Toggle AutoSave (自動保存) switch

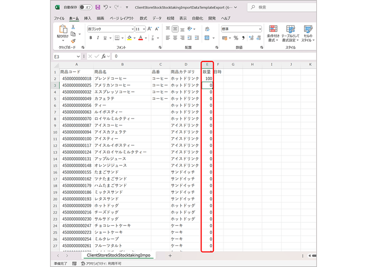click(85, 7)
